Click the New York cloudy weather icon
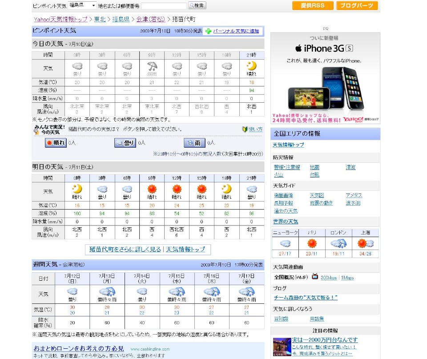 click(285, 243)
